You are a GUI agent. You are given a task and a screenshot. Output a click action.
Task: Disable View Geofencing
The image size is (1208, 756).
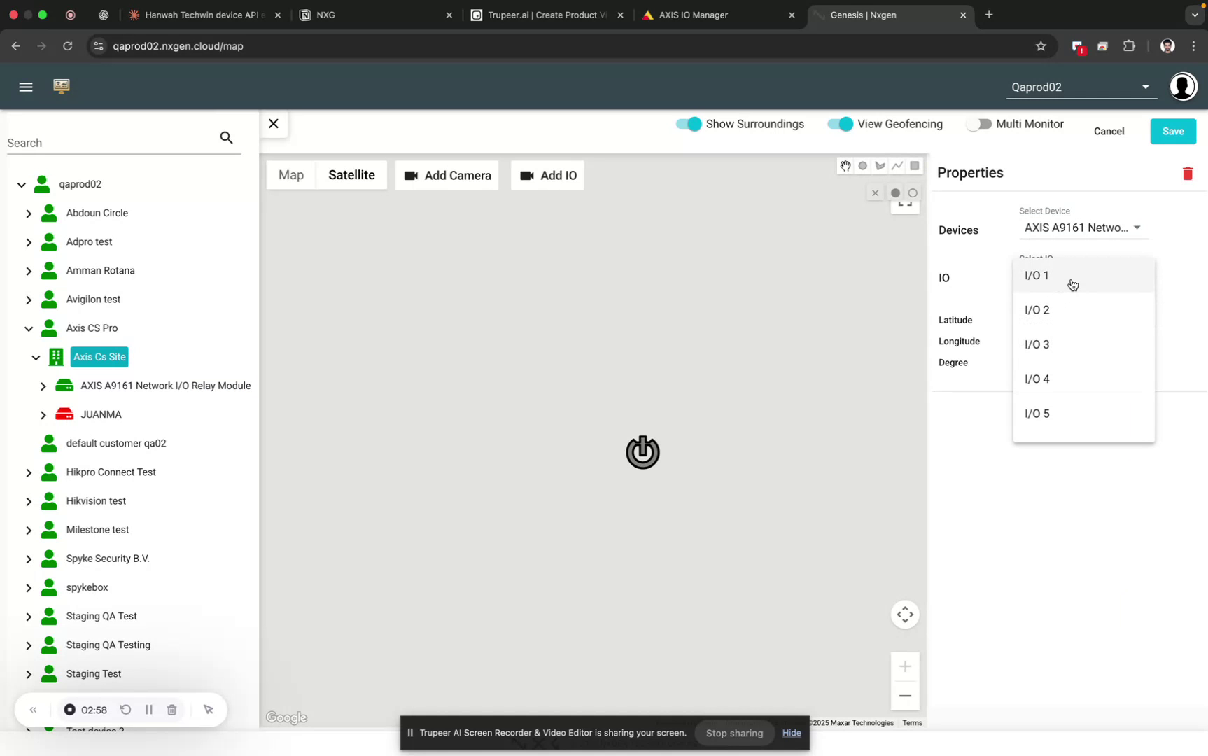tap(839, 124)
